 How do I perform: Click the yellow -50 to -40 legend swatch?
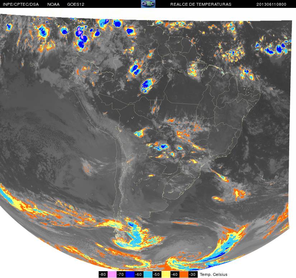(166, 274)
